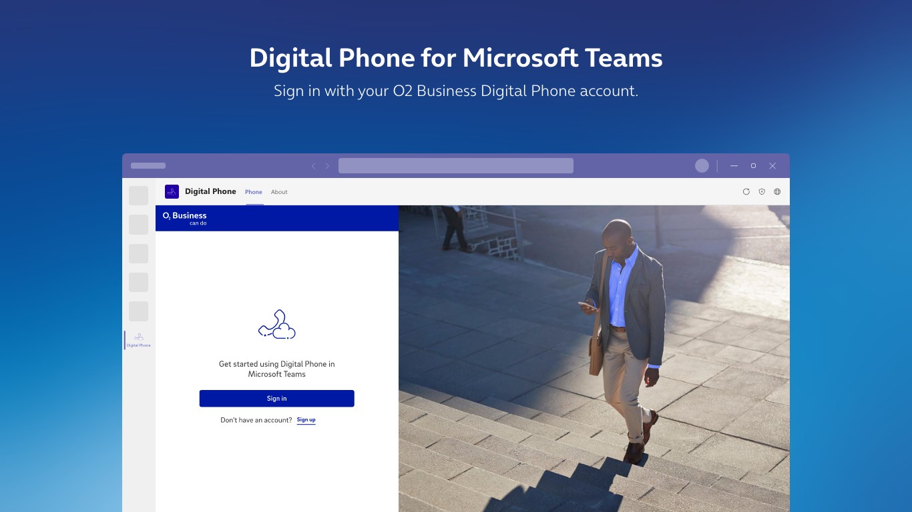The image size is (912, 512).
Task: Select the fifth placeholder sidebar app
Action: 139,311
